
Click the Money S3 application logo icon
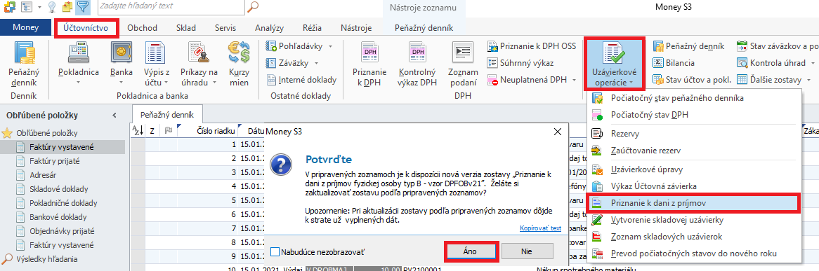click(9, 7)
